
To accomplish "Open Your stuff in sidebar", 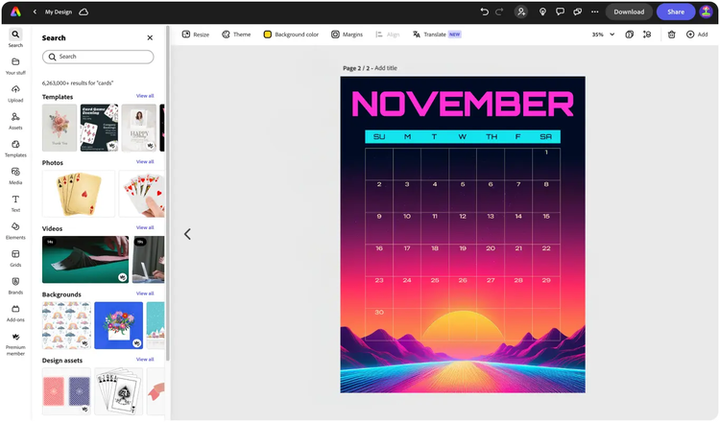I will coord(15,65).
